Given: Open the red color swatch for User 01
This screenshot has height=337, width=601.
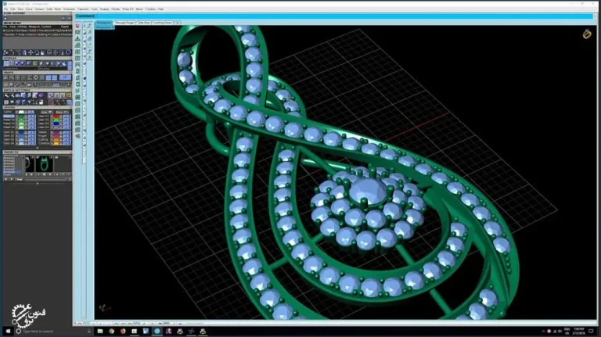Looking at the screenshot, I should point(56,116).
